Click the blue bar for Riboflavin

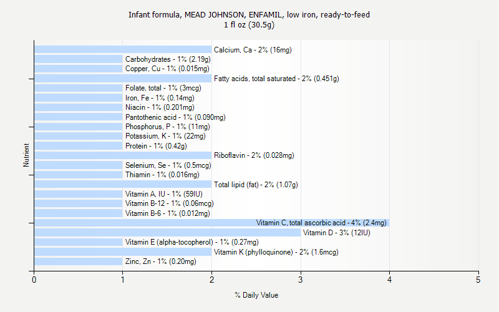(123, 155)
